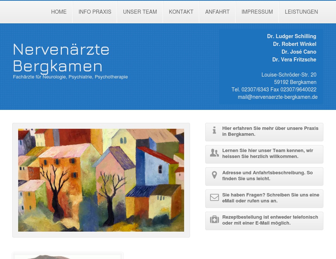The image size is (336, 259).
Task: Select 'Rezeptbestellung' prescription order text
Action: (270, 220)
